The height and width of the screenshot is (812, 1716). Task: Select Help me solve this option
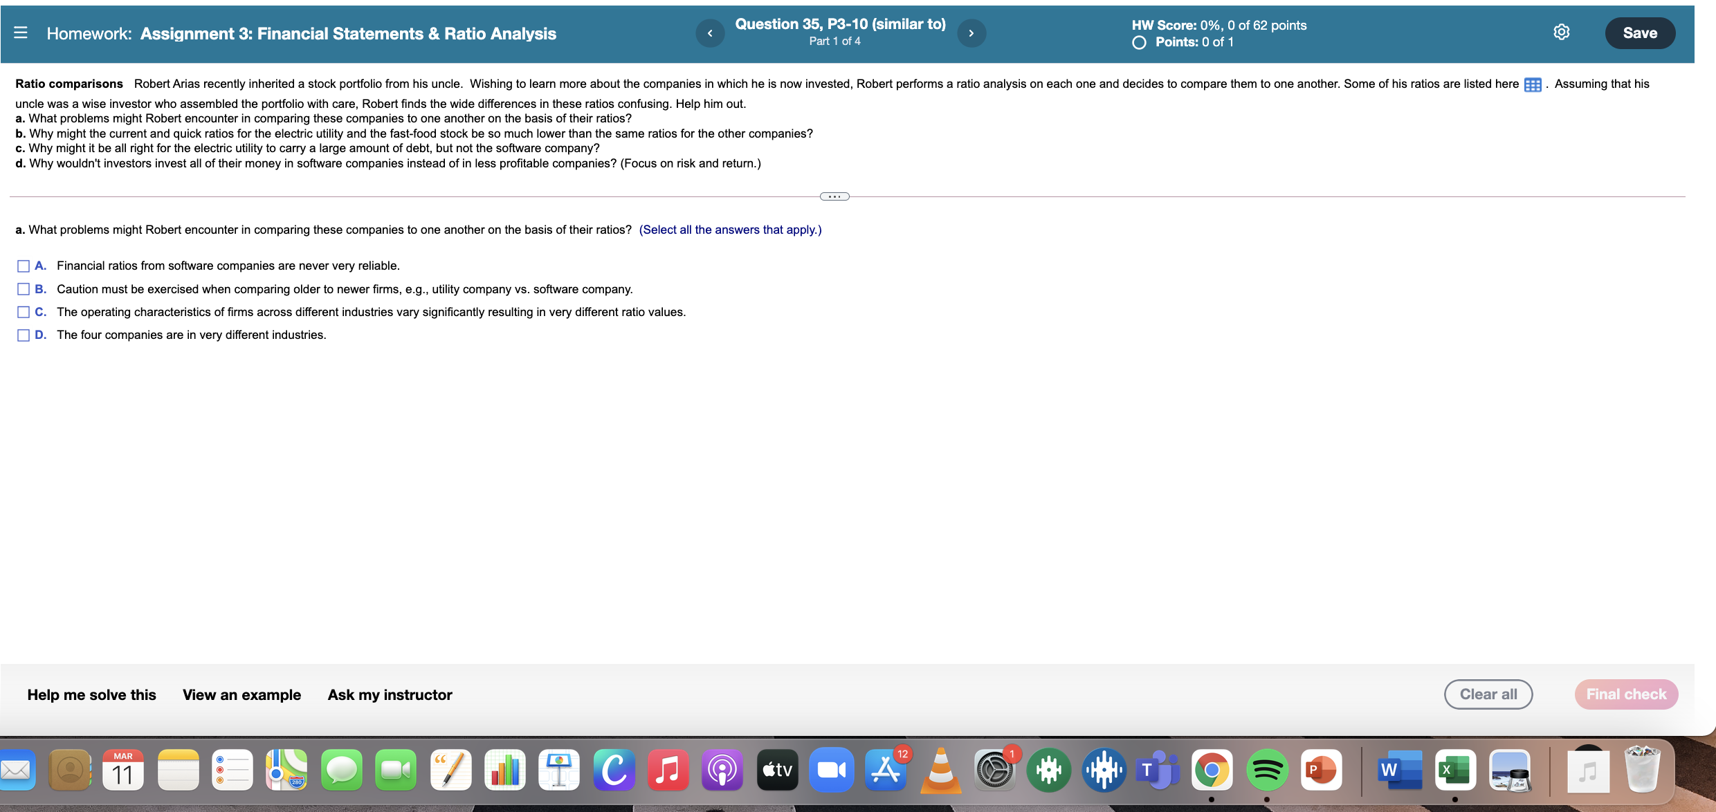[x=91, y=694]
